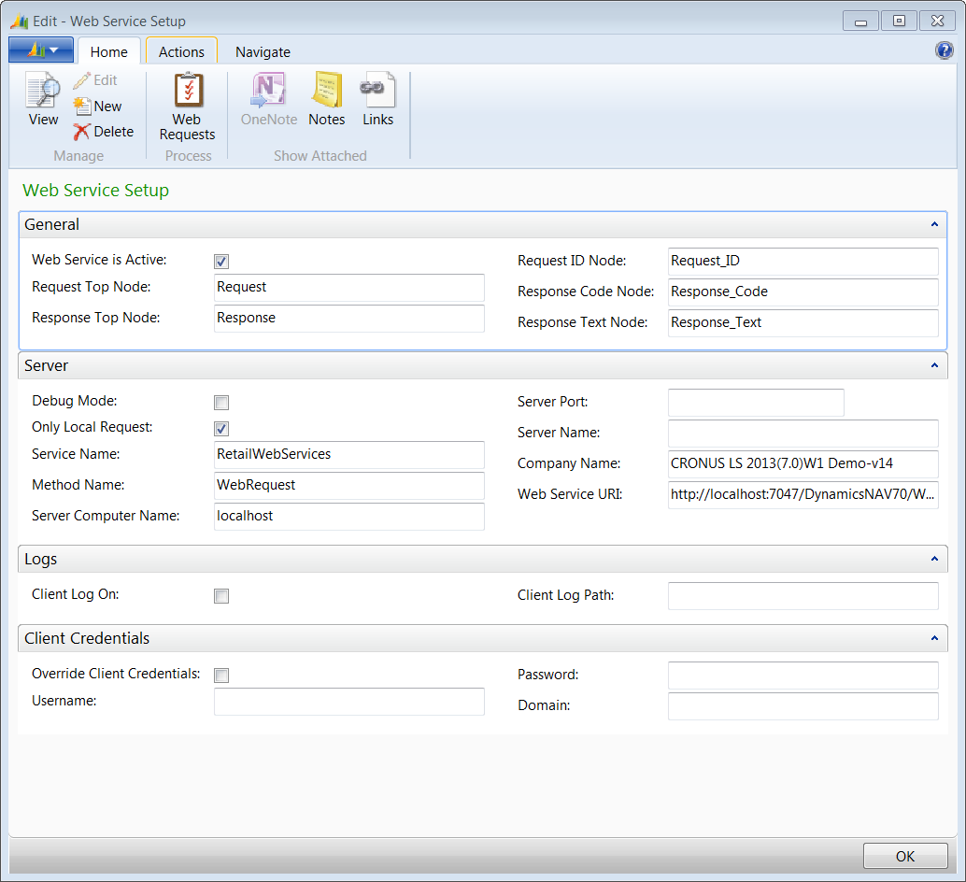Switch to the Navigate ribbon tab
966x882 pixels.
point(263,52)
